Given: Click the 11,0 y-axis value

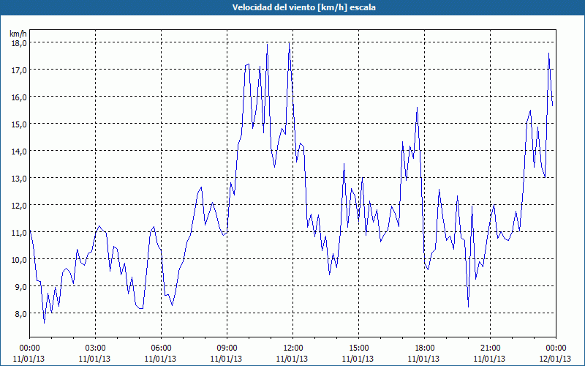Looking at the screenshot, I should click(x=19, y=232).
